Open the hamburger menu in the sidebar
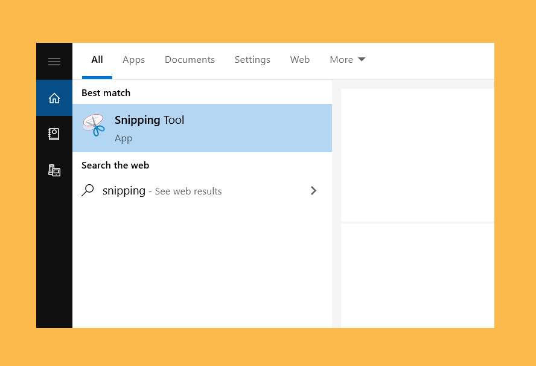Image resolution: width=536 pixels, height=366 pixels. click(54, 62)
